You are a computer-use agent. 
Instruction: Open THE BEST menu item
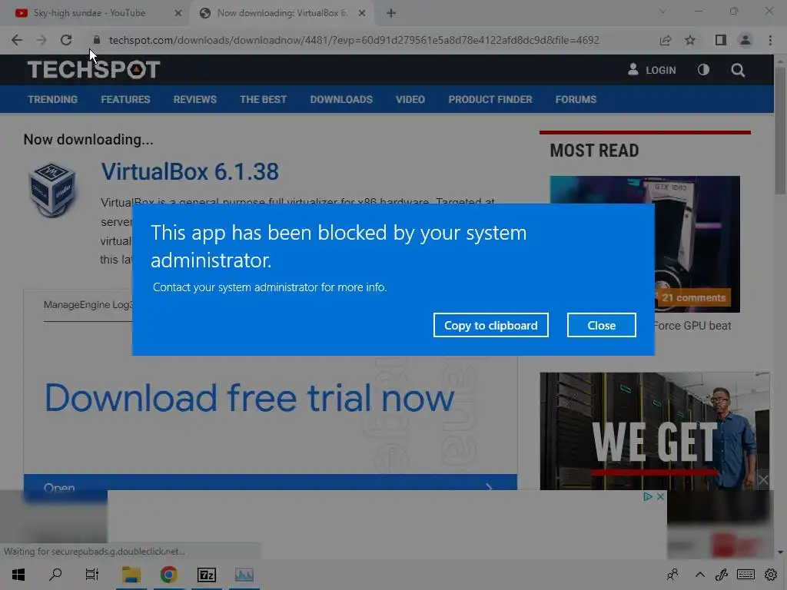point(263,99)
